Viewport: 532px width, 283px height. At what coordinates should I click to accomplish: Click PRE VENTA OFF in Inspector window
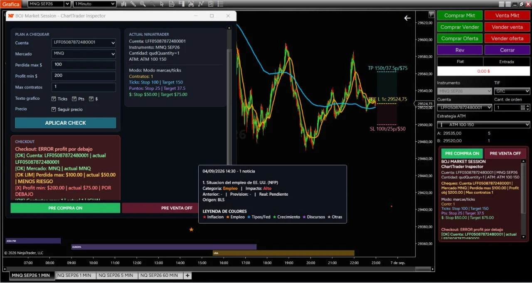point(160,208)
